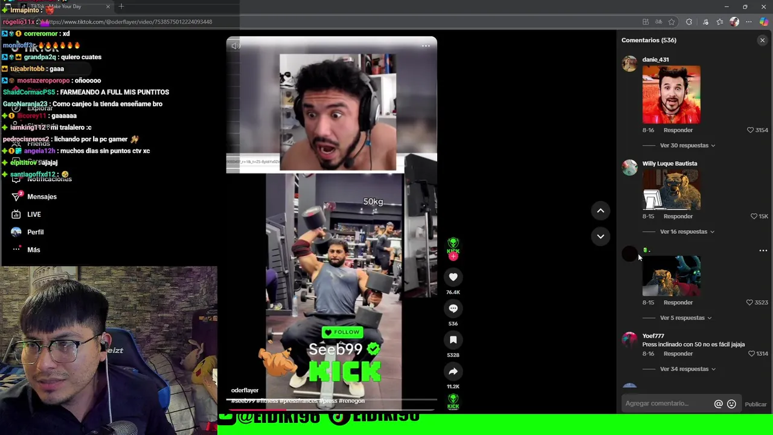773x435 pixels.
Task: Open browser extensions puzzle icon
Action: pos(689,22)
